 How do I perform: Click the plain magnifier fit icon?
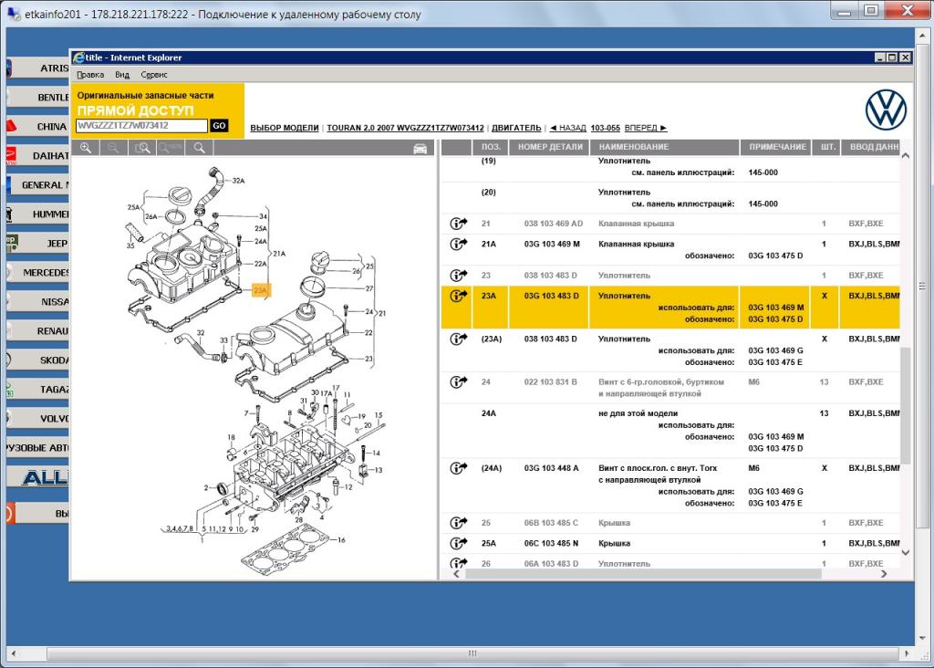click(200, 148)
